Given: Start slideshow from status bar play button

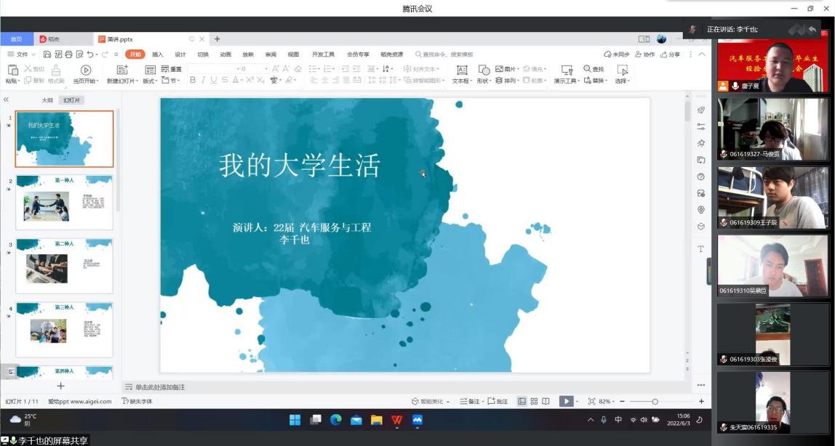Looking at the screenshot, I should pyautogui.click(x=565, y=401).
